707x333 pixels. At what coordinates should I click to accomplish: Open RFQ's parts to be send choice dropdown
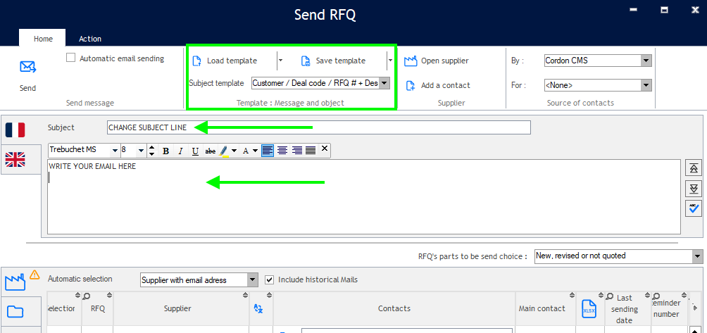pos(696,256)
